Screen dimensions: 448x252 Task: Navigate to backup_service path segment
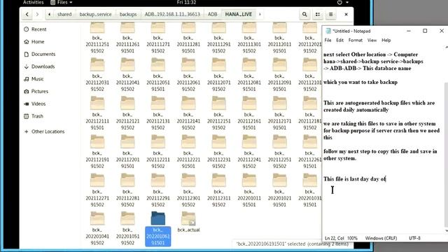95,14
